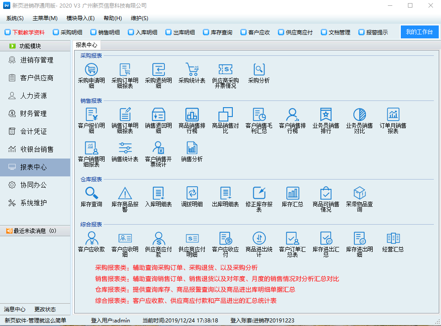441x326 pixels.
Task: Open the 主菜单(M) menu
Action: click(x=45, y=18)
